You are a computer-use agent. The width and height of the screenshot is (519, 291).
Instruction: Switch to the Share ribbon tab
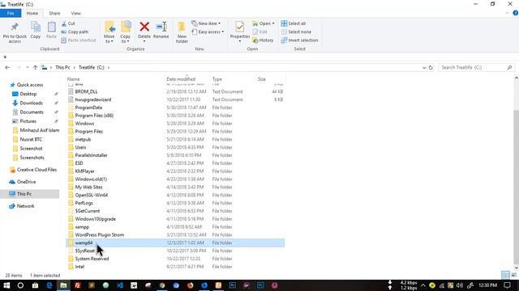click(54, 13)
